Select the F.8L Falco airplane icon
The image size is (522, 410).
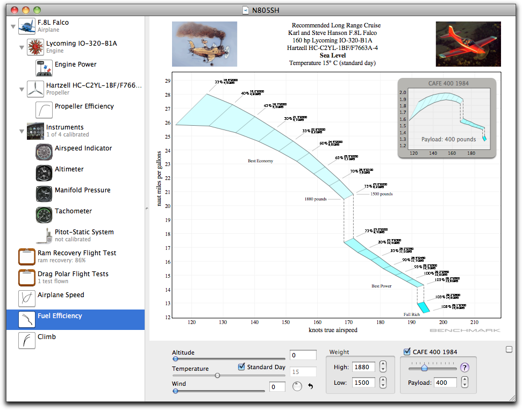click(27, 26)
